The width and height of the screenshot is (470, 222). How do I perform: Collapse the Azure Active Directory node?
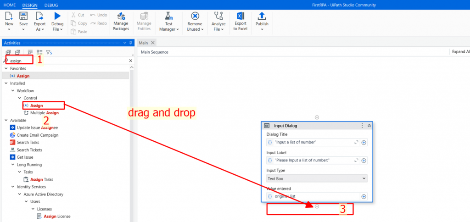click(x=19, y=194)
